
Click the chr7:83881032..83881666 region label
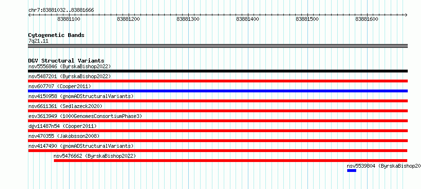pyautogui.click(x=61, y=10)
